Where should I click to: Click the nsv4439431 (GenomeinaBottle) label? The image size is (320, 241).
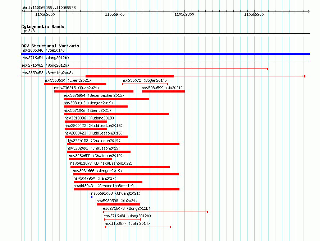coord(104,186)
